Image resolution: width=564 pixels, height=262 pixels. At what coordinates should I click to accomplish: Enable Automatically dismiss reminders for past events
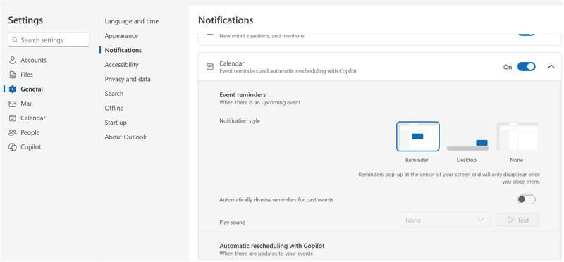pos(526,199)
